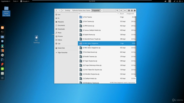Open the Files dock icon
The width and height of the screenshot is (184, 103).
2,37
